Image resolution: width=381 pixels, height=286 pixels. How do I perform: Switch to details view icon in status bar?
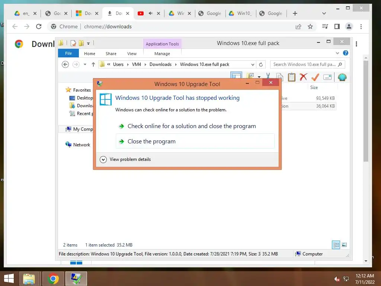coord(336,245)
